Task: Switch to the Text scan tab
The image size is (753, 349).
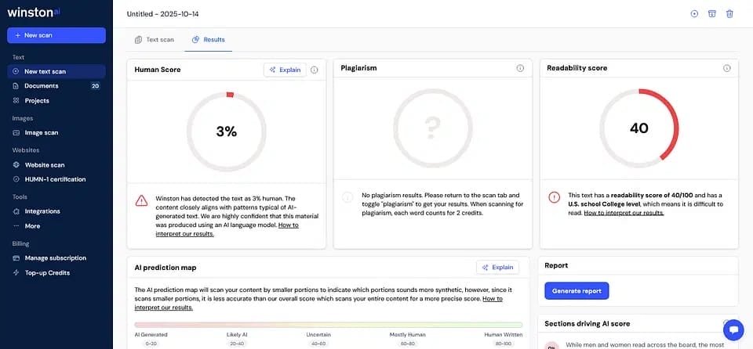Action: (155, 39)
